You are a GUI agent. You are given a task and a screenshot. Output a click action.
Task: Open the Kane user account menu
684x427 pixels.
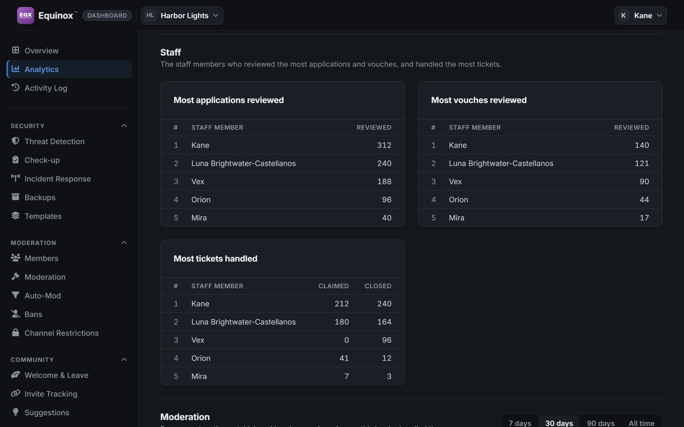[640, 15]
